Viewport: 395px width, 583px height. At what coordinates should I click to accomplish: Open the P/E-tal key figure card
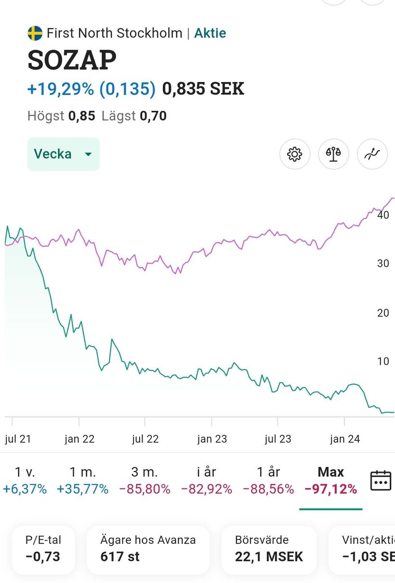tap(43, 549)
